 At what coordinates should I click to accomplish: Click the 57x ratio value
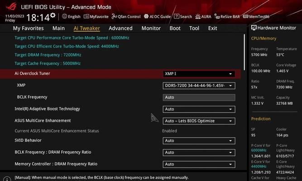tap(254, 87)
